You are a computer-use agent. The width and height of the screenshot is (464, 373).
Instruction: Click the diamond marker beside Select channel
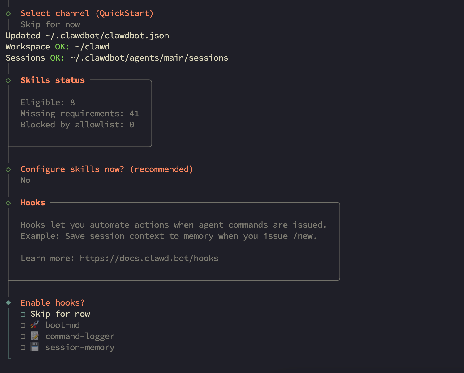(8, 14)
